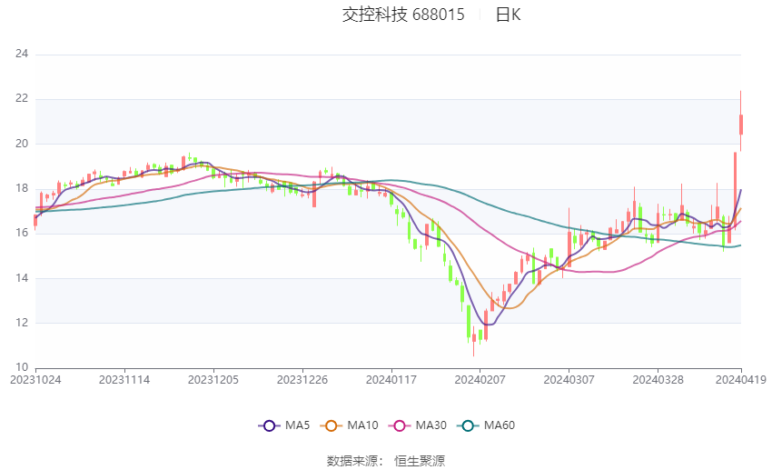The width and height of the screenshot is (772, 470).
Task: Hide the MA10 line via its label
Action: click(363, 425)
